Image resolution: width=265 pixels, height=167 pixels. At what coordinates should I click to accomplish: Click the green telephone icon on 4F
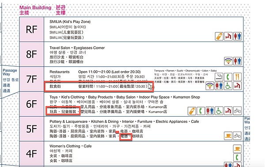coord(237,157)
